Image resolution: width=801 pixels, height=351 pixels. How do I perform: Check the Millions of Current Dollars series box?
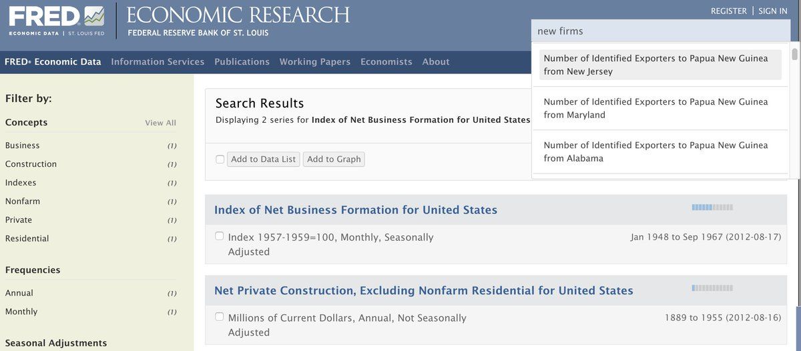coord(220,317)
